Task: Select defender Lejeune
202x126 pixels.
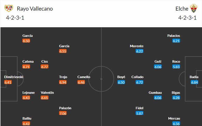Action: 28,93
